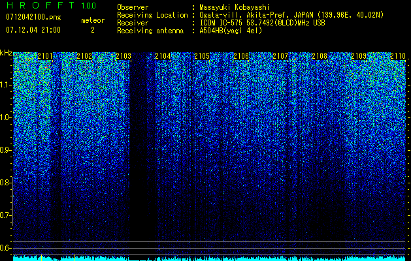Screen dimensions: 411x261
Task: Click the gray frequency range bar beside 0.8
Action: point(13,201)
